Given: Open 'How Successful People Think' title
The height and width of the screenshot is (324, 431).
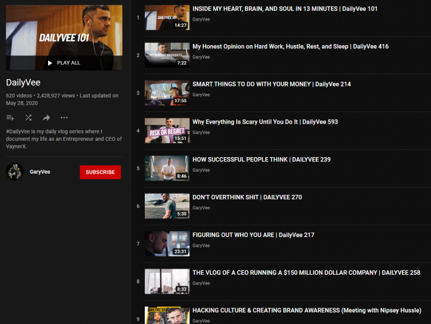Looking at the screenshot, I should pyautogui.click(x=261, y=160).
